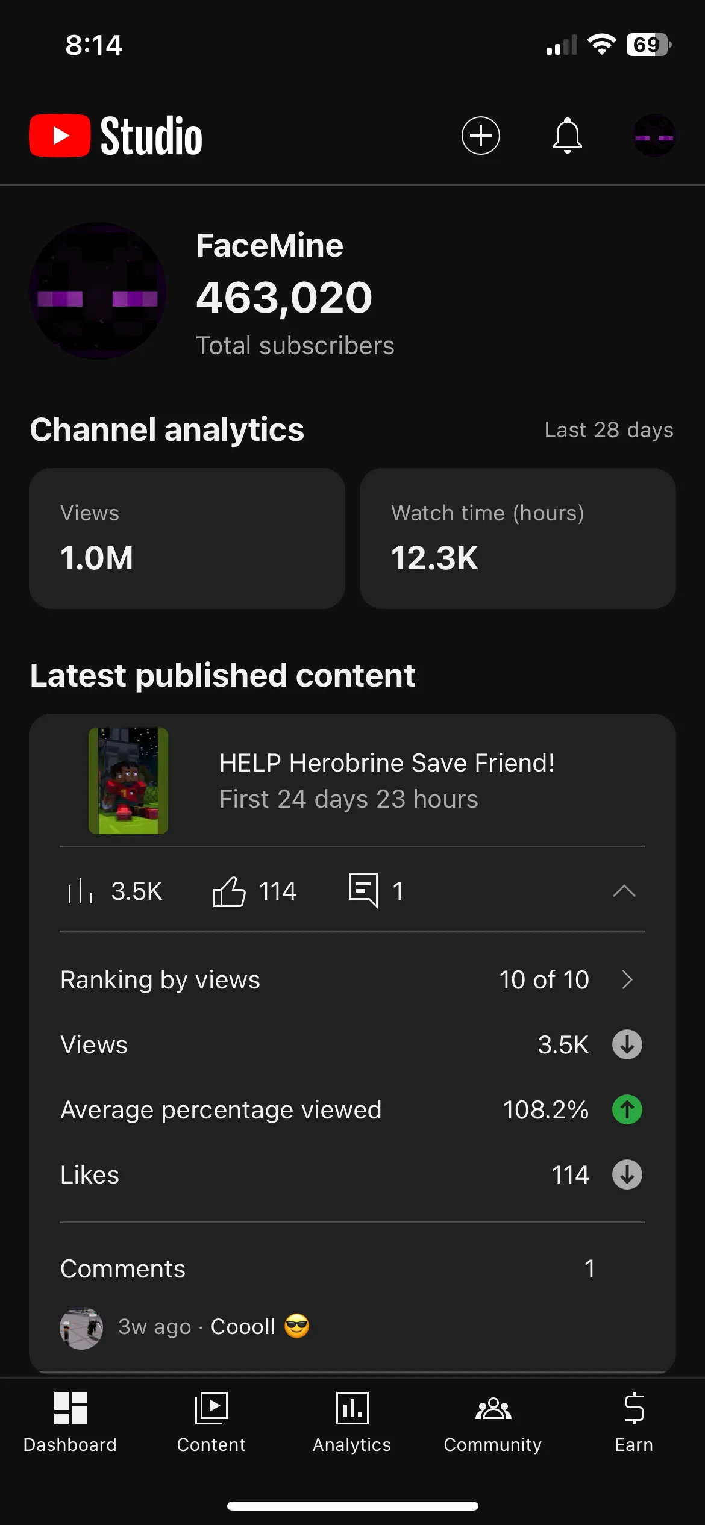The height and width of the screenshot is (1525, 705).
Task: Tap the thumbs-up likes icon
Action: [x=229, y=891]
